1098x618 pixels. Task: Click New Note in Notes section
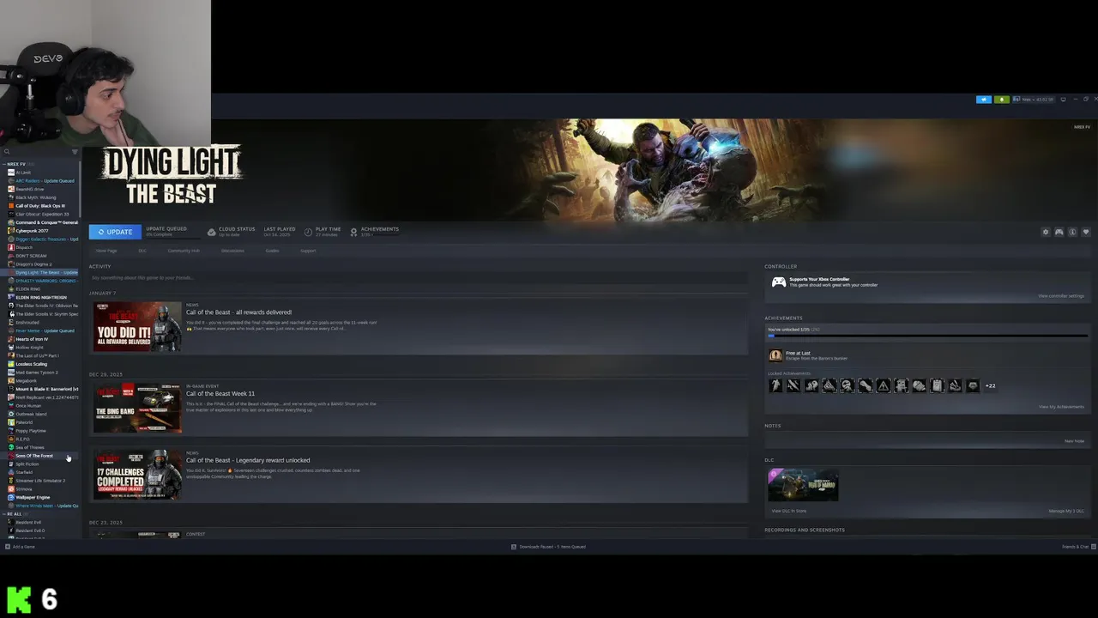[1074, 441]
